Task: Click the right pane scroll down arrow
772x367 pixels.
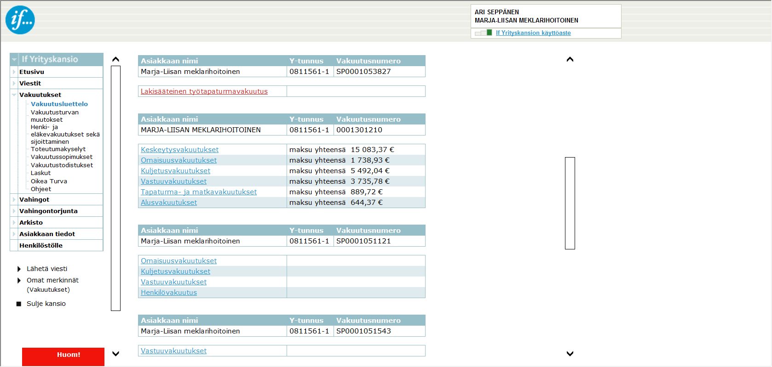Action: tap(570, 354)
